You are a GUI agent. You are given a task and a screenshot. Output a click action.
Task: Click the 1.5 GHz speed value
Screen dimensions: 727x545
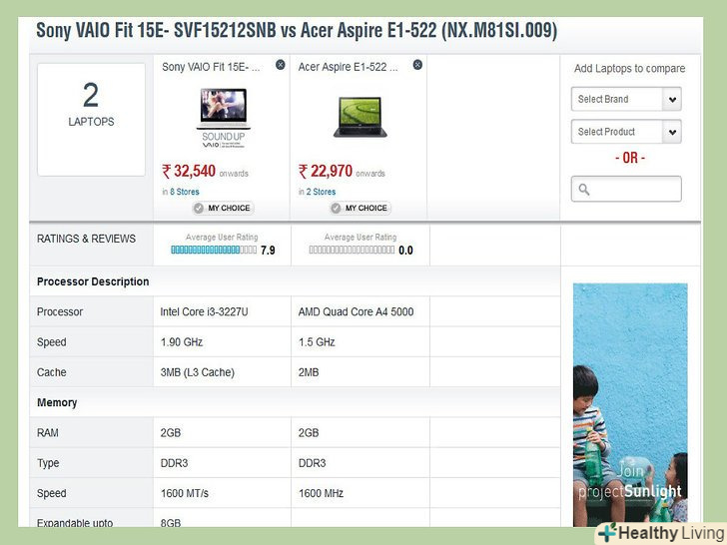(317, 342)
